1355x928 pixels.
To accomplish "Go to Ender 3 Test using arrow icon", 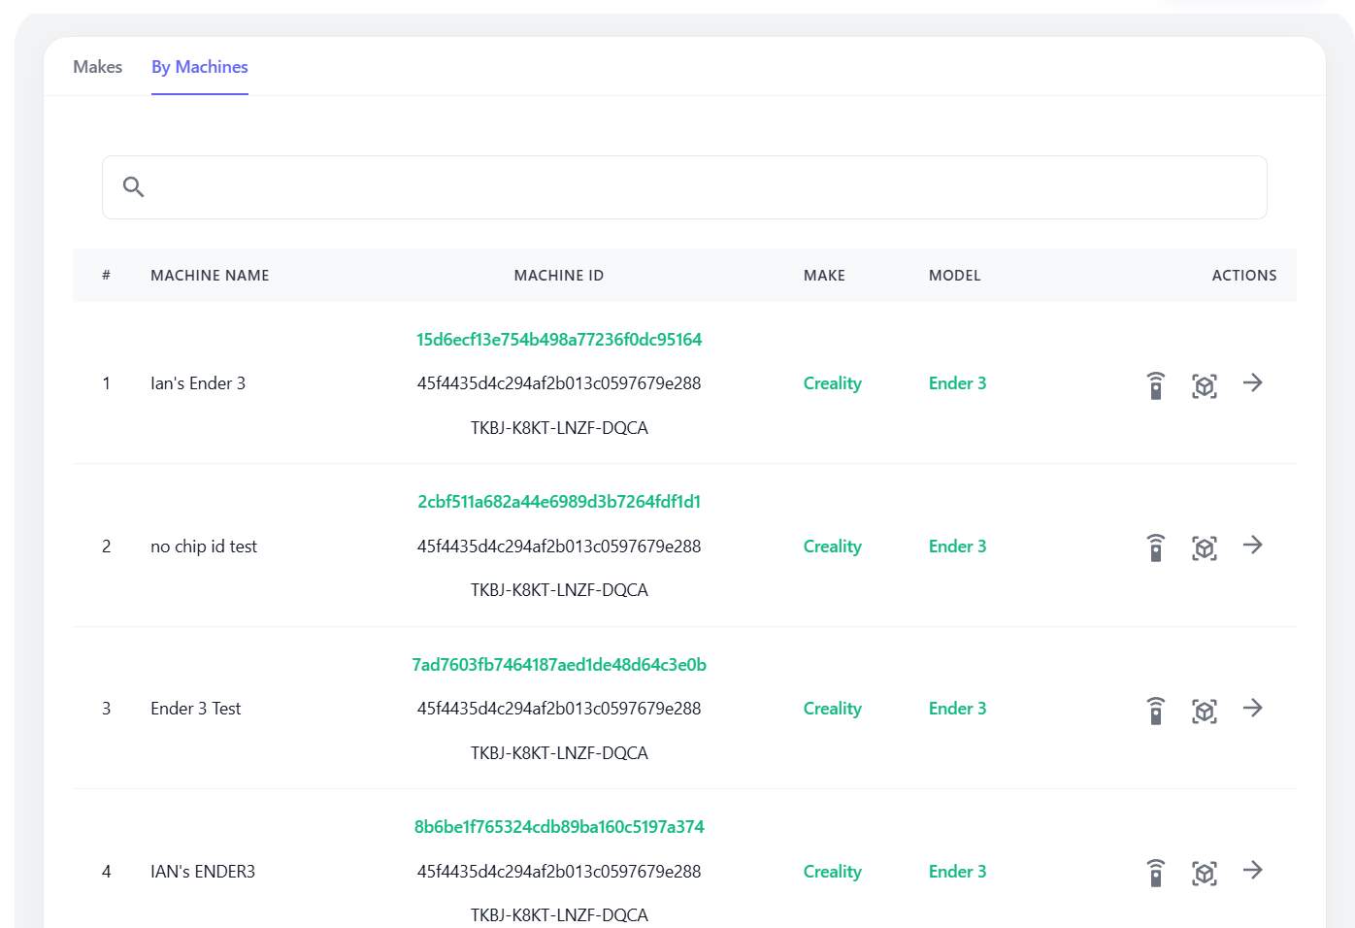I will 1253,708.
